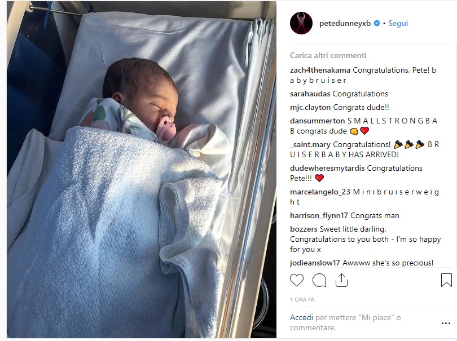Like the post with heart icon
The width and height of the screenshot is (457, 341).
pos(297,281)
